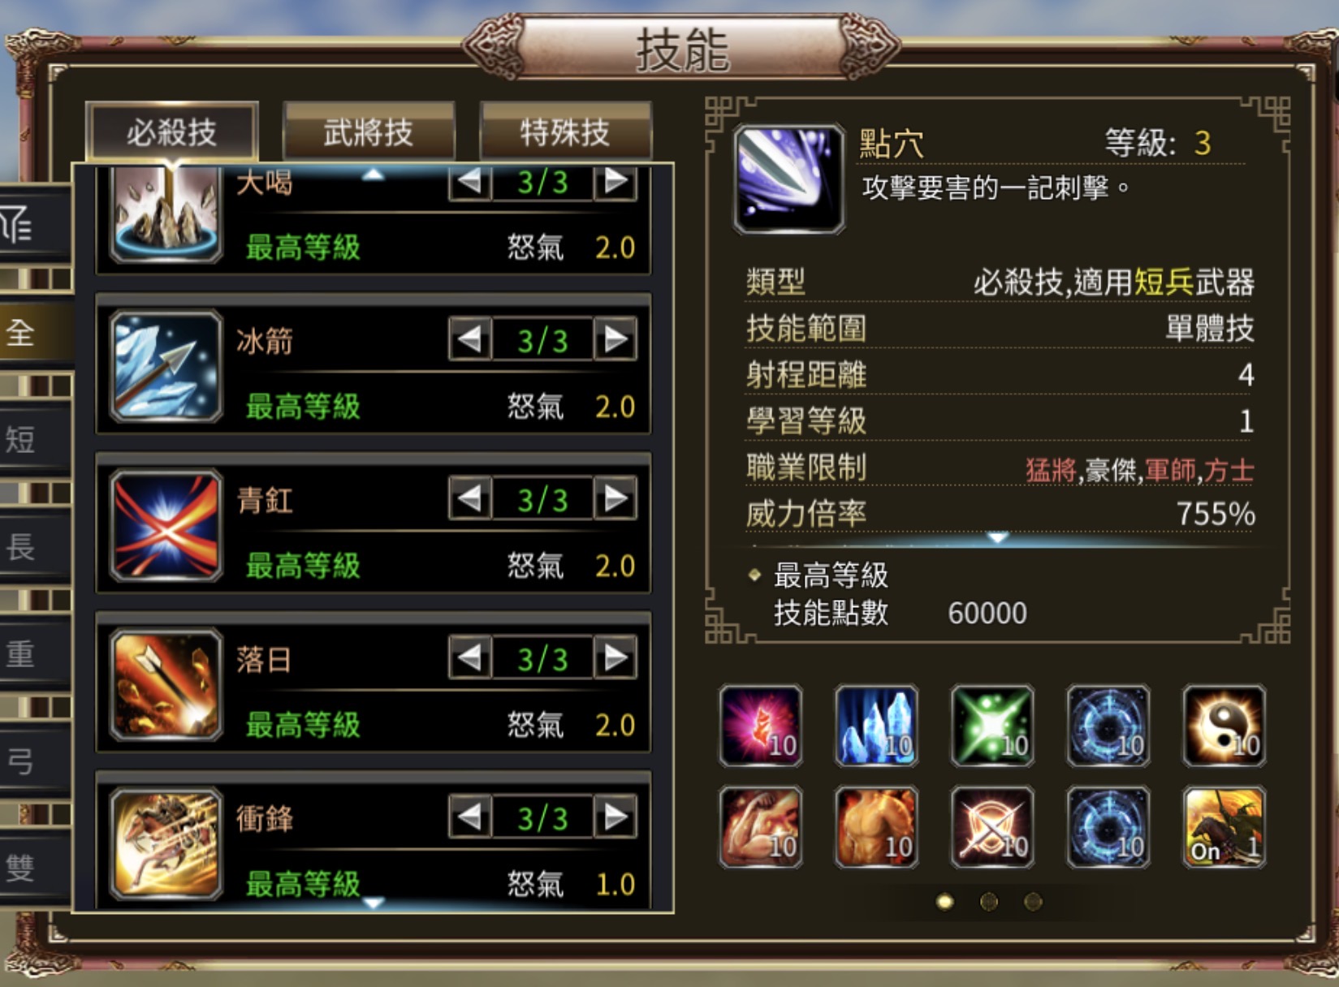The image size is (1339, 987).
Task: Go to second page dot indicator
Action: [988, 902]
